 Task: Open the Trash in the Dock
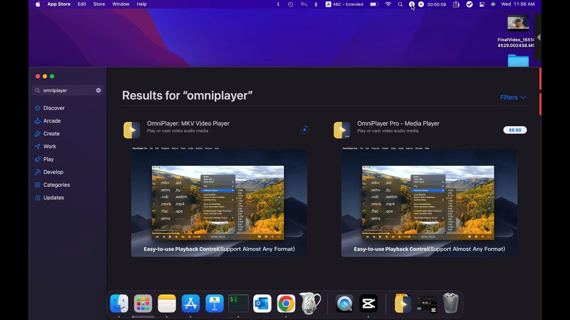pos(451,303)
